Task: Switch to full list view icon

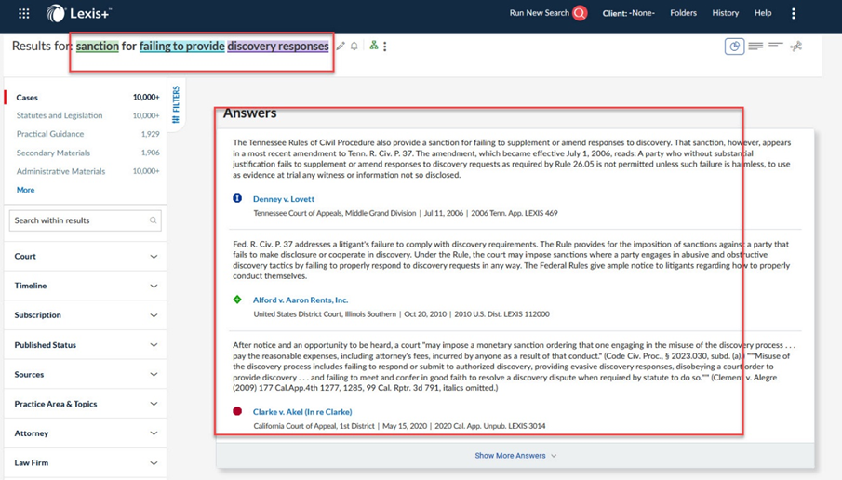Action: pos(755,47)
